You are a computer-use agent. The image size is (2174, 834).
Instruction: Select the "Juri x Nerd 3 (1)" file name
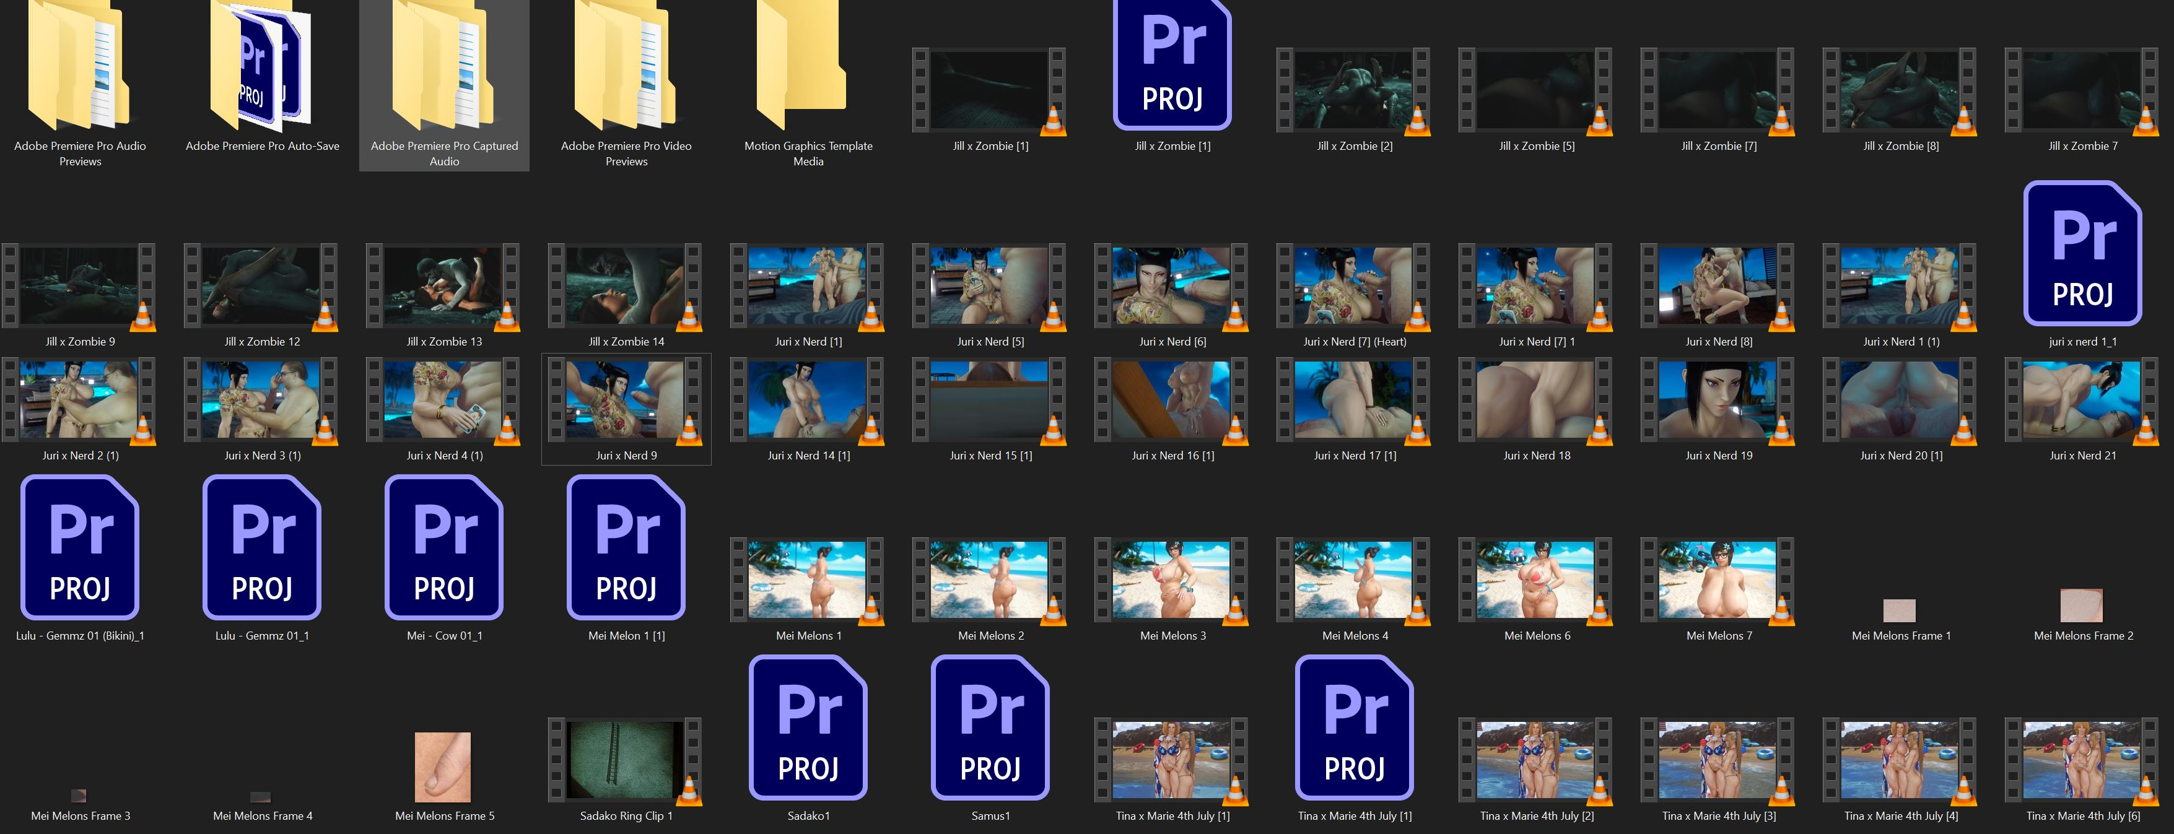click(263, 455)
